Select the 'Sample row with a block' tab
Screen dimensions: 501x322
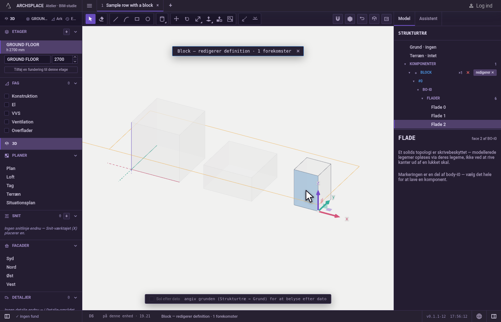tap(130, 5)
